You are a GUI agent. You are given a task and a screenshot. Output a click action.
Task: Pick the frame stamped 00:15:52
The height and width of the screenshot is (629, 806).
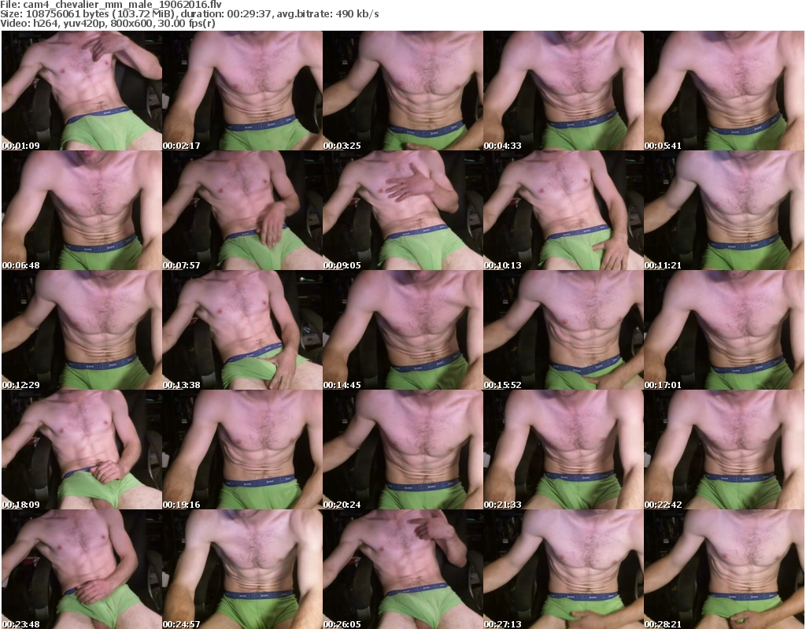pyautogui.click(x=564, y=330)
